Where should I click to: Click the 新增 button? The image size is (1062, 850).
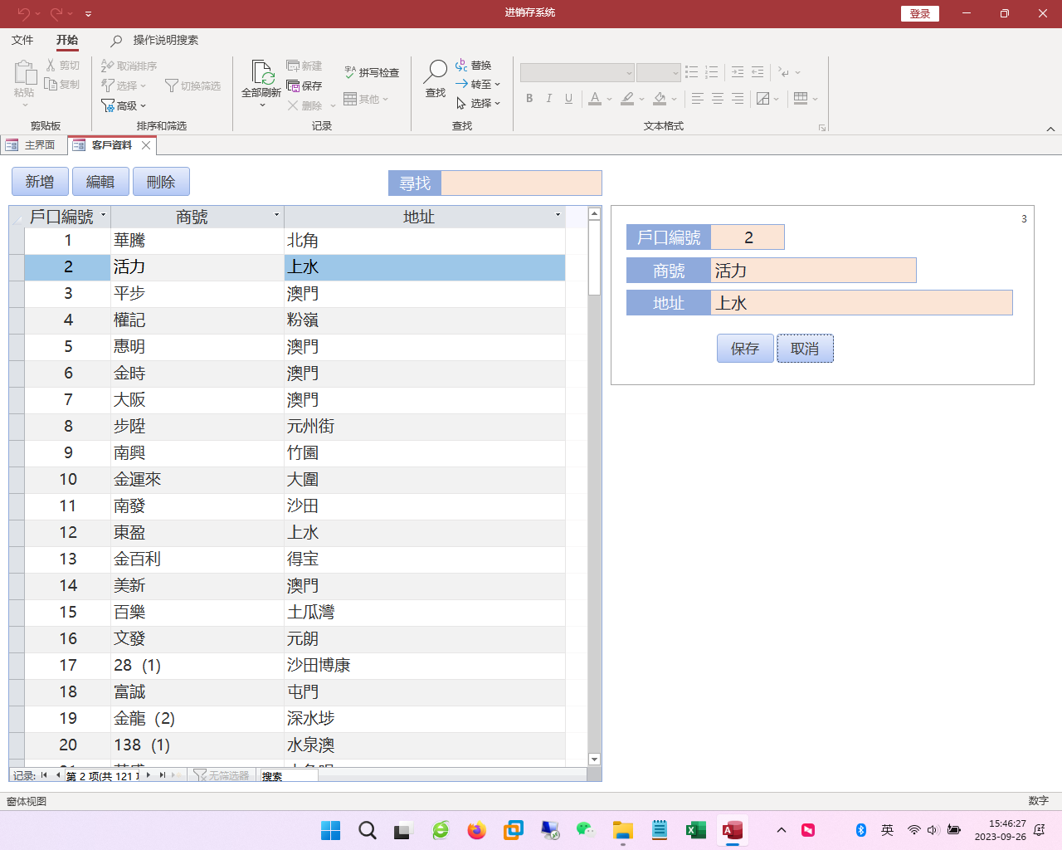pos(40,182)
